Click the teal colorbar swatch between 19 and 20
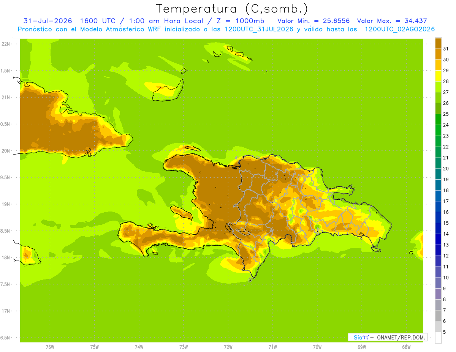 coord(438,174)
